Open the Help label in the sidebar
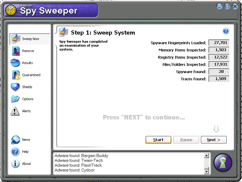The image size is (242, 182). tap(25, 152)
